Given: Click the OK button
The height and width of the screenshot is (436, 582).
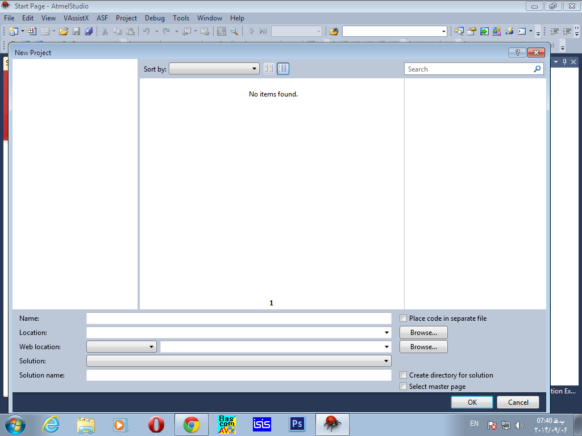Looking at the screenshot, I should click(472, 403).
